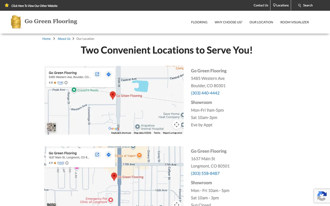Click 'Eve by Appt' text
Viewport: 330px width, 206px height.
pyautogui.click(x=202, y=125)
